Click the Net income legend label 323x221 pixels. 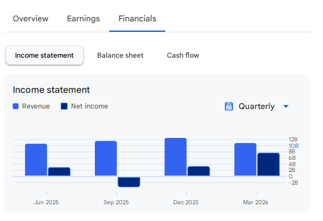point(90,106)
